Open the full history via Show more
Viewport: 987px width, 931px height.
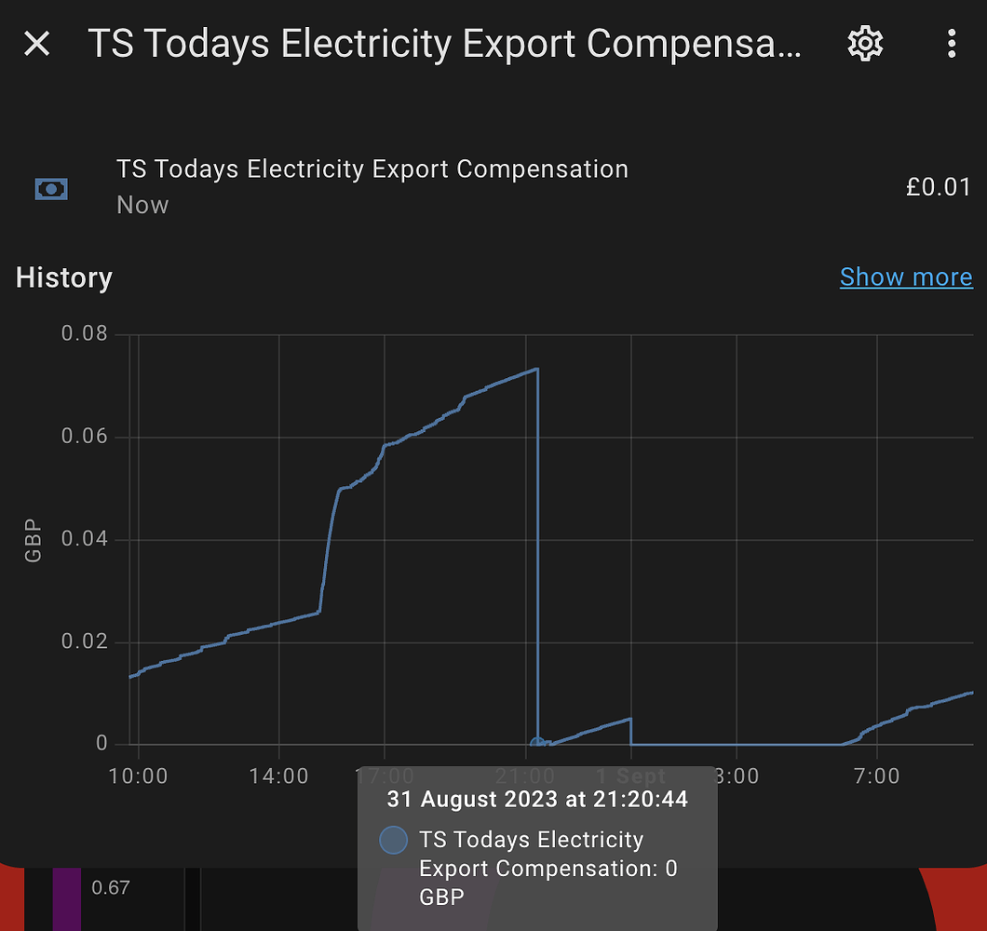pos(905,277)
